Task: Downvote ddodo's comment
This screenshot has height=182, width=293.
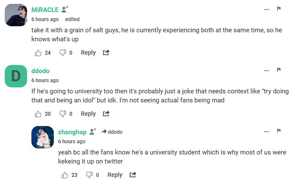Action: pyautogui.click(x=62, y=114)
